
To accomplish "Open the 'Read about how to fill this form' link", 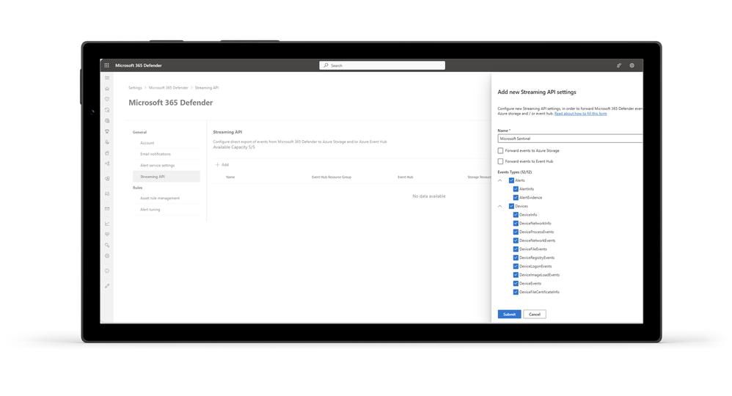I will click(x=581, y=114).
